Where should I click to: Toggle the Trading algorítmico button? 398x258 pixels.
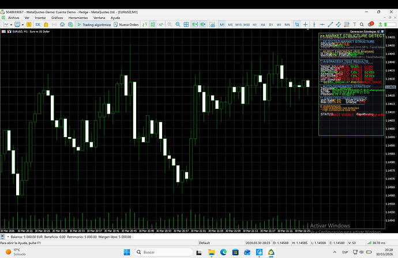coord(94,25)
